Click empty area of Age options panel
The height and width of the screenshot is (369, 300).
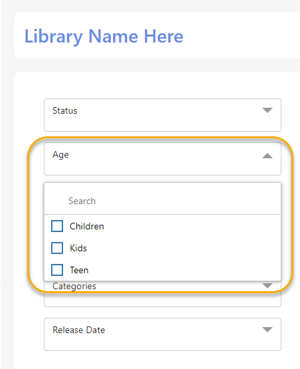(x=188, y=248)
